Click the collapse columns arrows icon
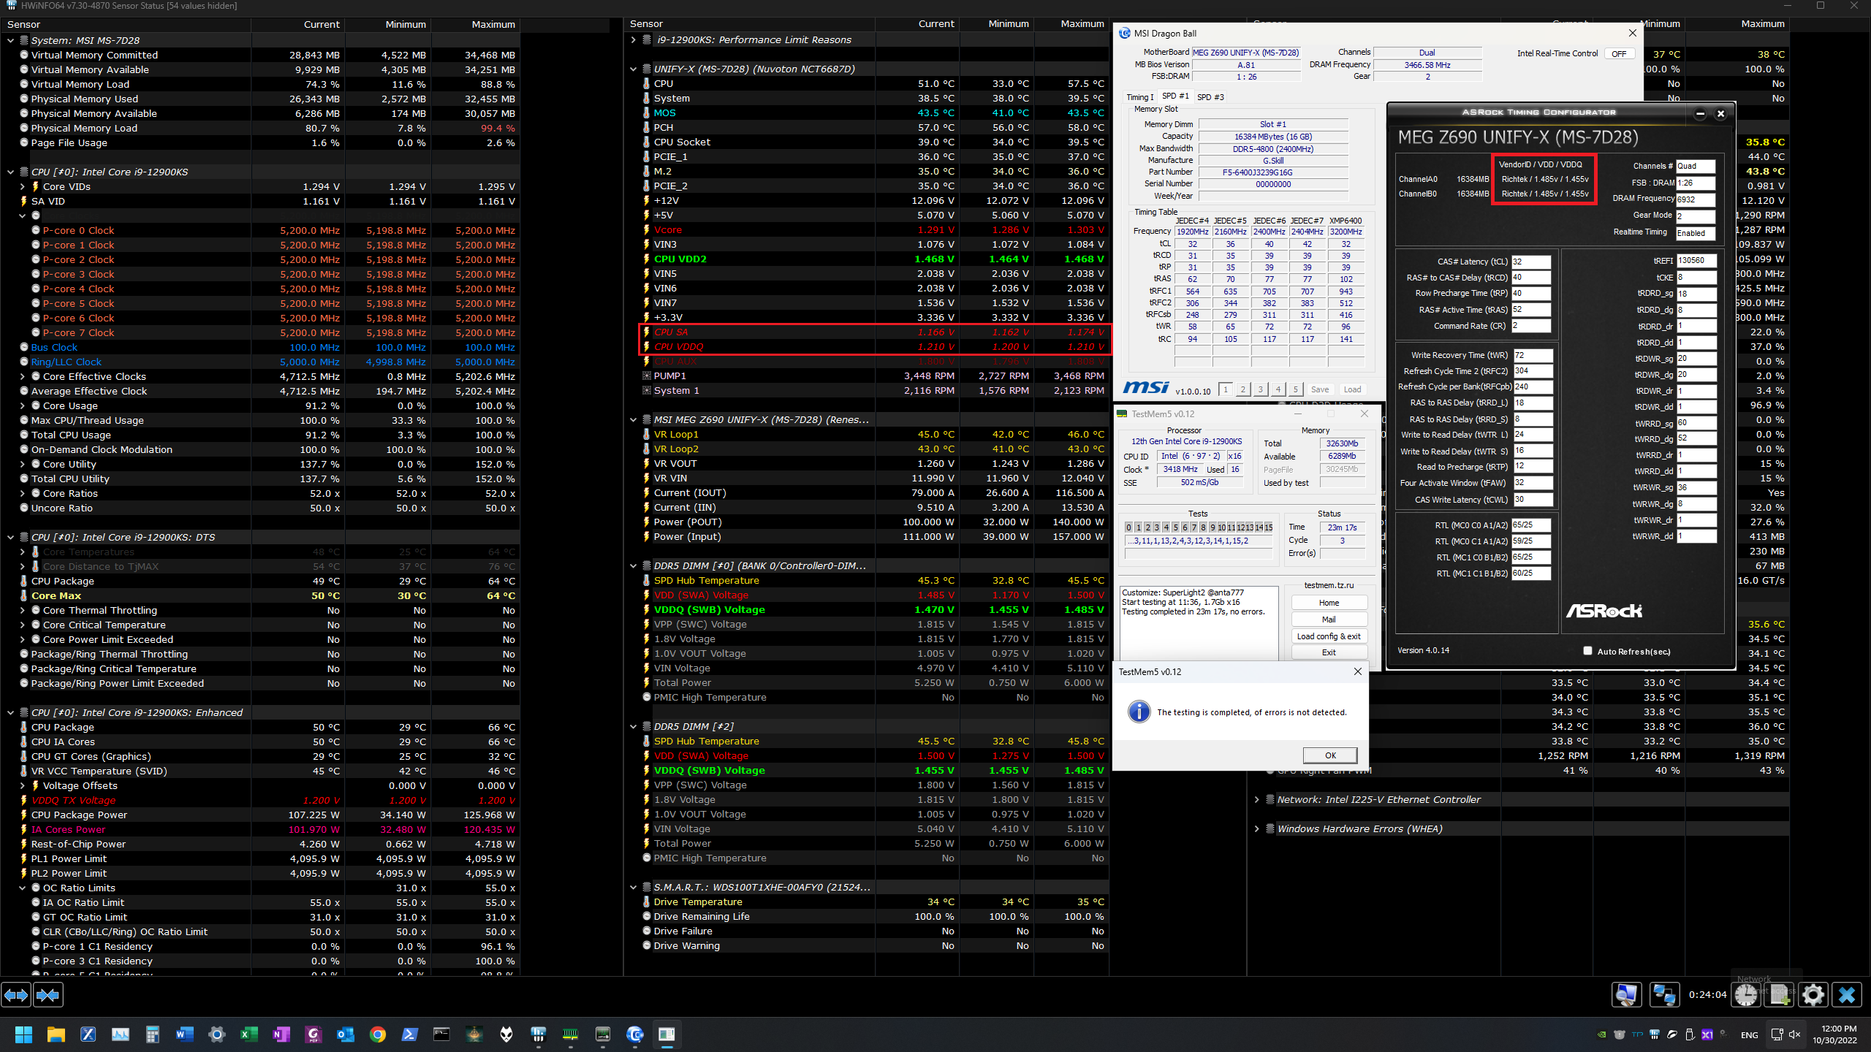 coord(48,994)
